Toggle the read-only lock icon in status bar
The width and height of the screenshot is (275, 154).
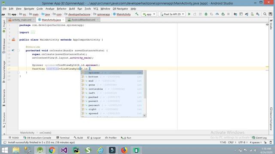point(266,142)
